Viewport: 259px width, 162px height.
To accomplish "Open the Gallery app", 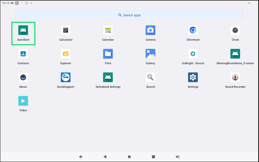I will tap(150, 54).
